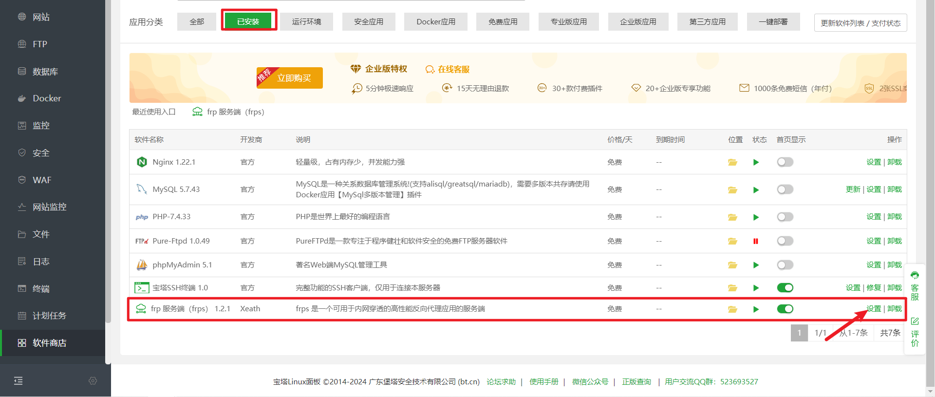Open the 在线客服 link in banner
Screen dimensions: 935x397
(448, 69)
